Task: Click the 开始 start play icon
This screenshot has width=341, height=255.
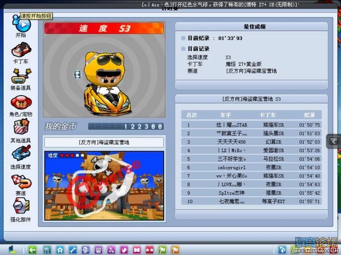Action: tap(22, 24)
